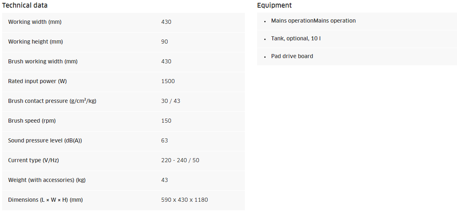This screenshot has width=457, height=211.
Task: Select the Brush contact pressure label
Action: click(52, 101)
